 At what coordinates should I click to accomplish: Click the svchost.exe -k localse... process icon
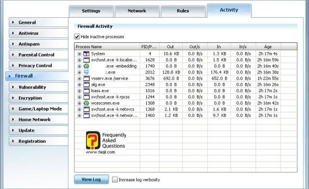tap(86, 60)
